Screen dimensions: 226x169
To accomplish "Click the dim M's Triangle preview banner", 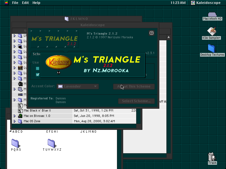I will [x=55, y=39].
